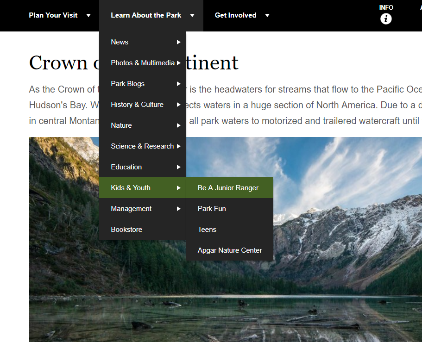Expand the Science & Research submenu arrow
Viewport: 422px width, 342px height.
coord(178,146)
